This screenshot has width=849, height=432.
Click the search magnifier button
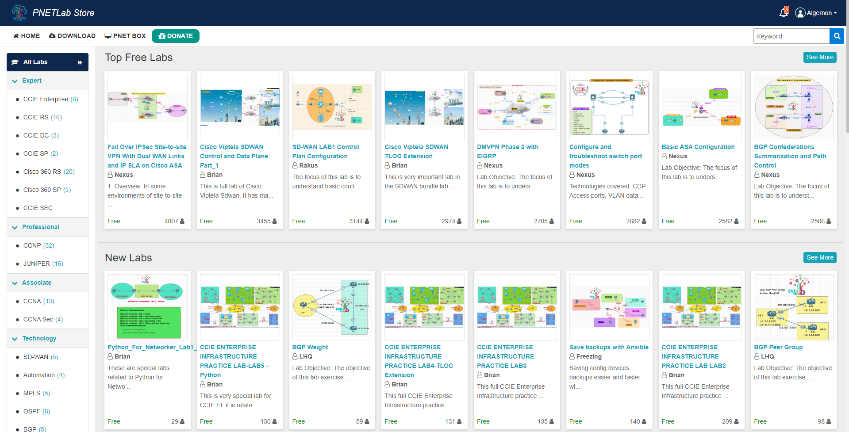[x=837, y=36]
